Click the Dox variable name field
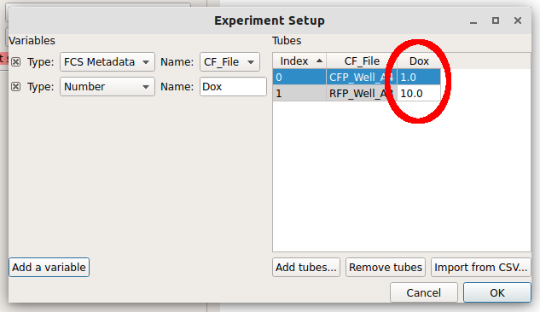The height and width of the screenshot is (312, 540). pos(233,87)
